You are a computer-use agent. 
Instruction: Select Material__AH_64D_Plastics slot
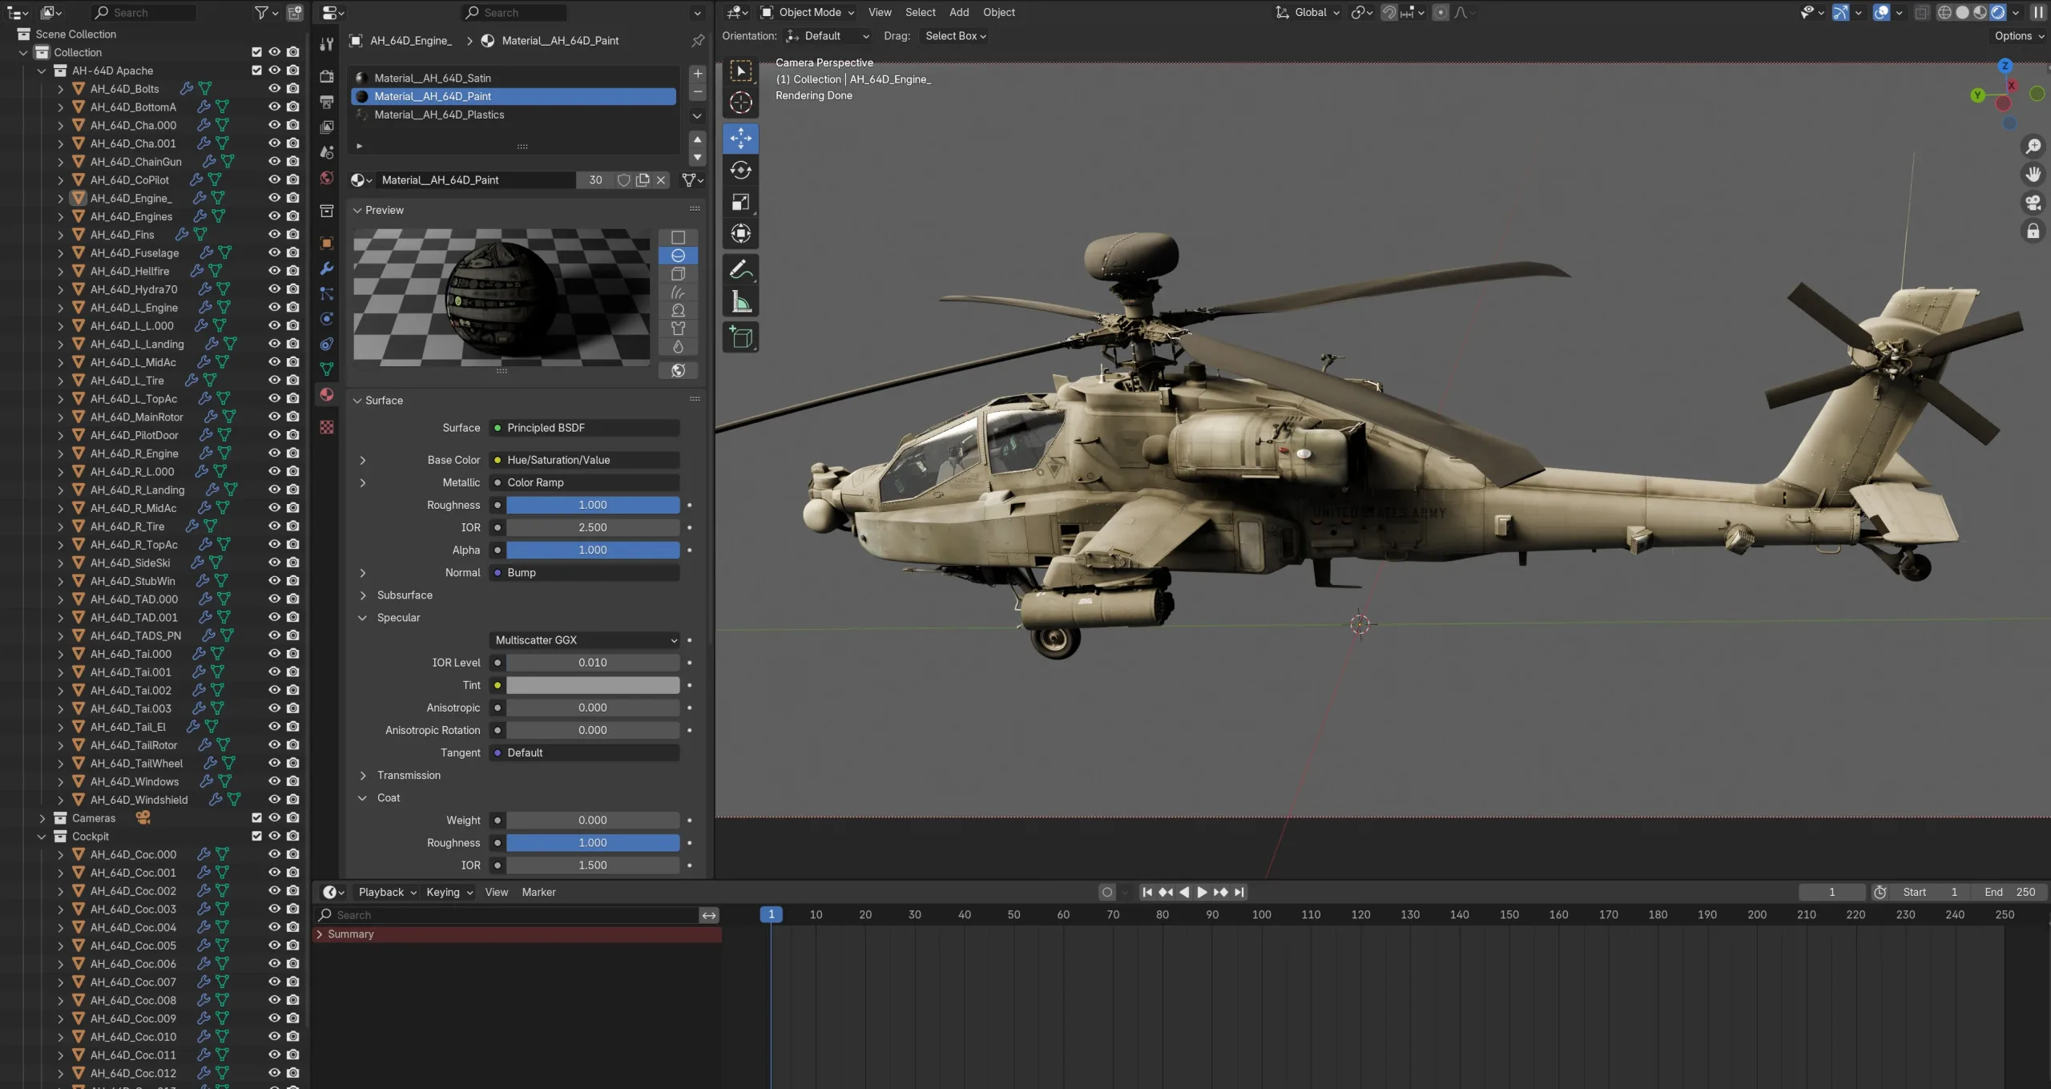(439, 115)
